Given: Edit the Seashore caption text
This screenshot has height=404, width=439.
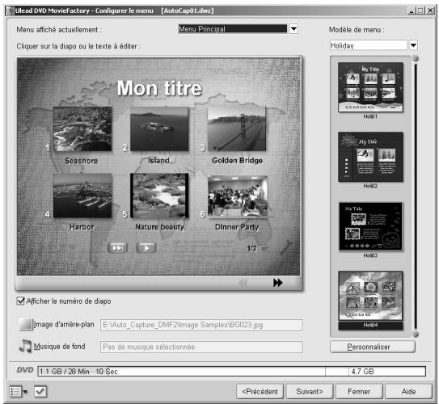Looking at the screenshot, I should pyautogui.click(x=82, y=161).
